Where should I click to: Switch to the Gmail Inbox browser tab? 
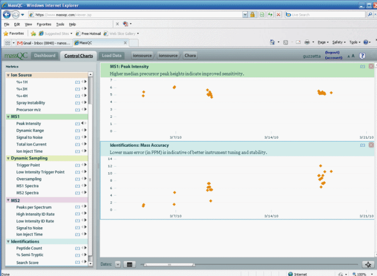(44, 43)
